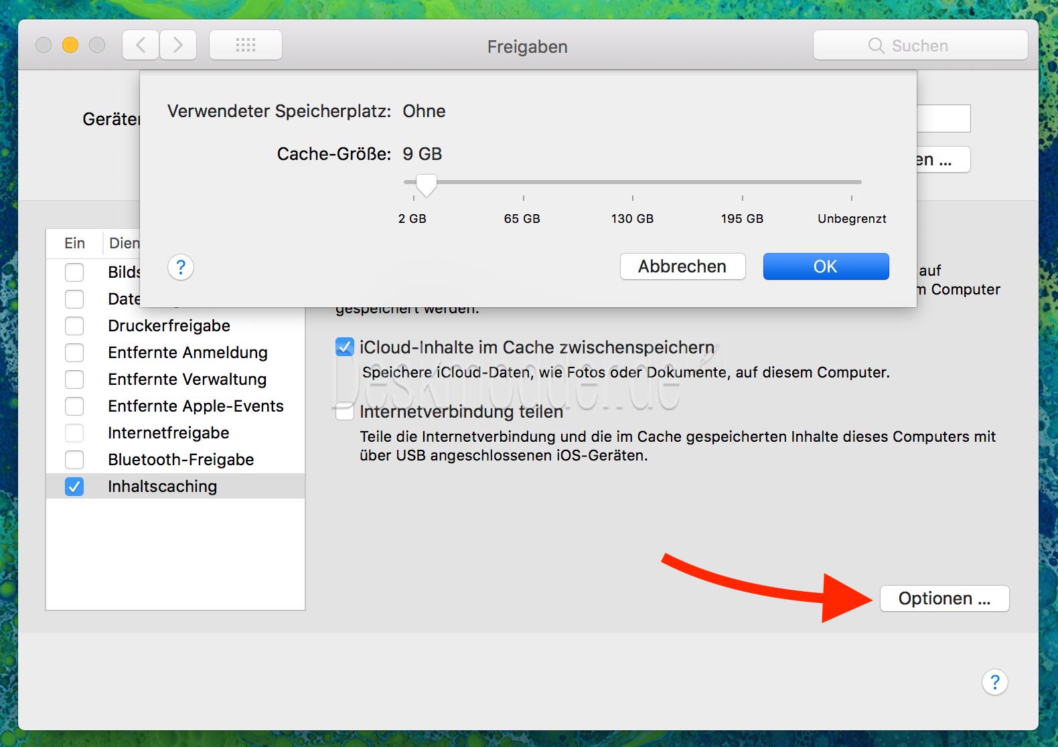Enable the Entfernte Anmeldung checkbox
The height and width of the screenshot is (747, 1058).
74,353
